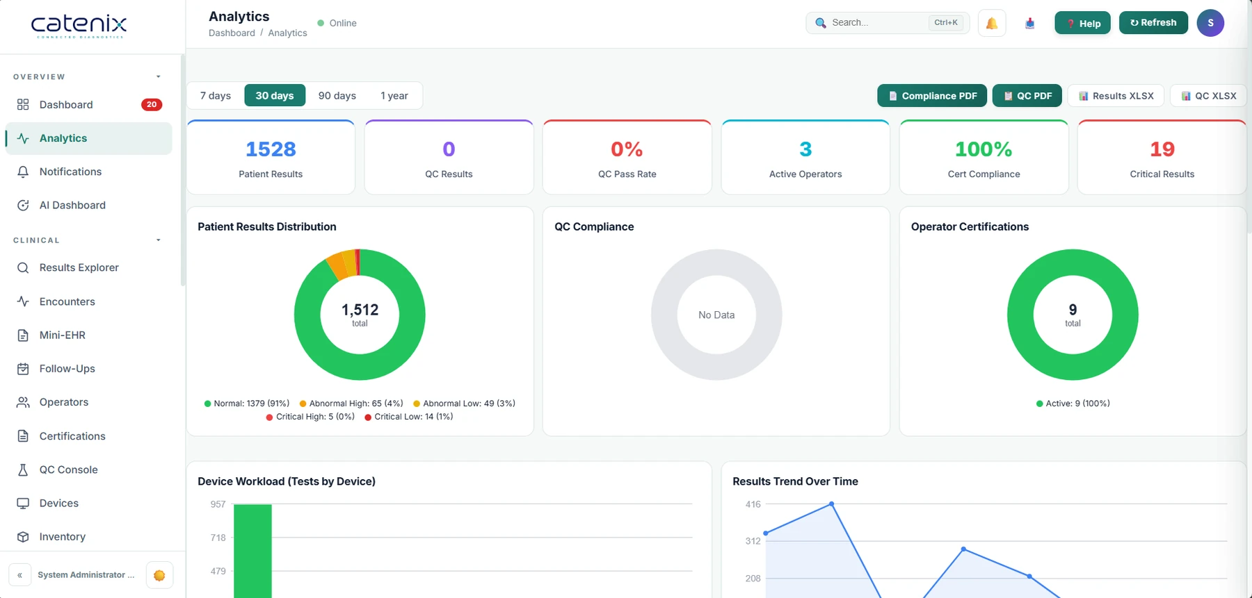Toggle Abnormal Low legend entry
The width and height of the screenshot is (1252, 598).
464,404
